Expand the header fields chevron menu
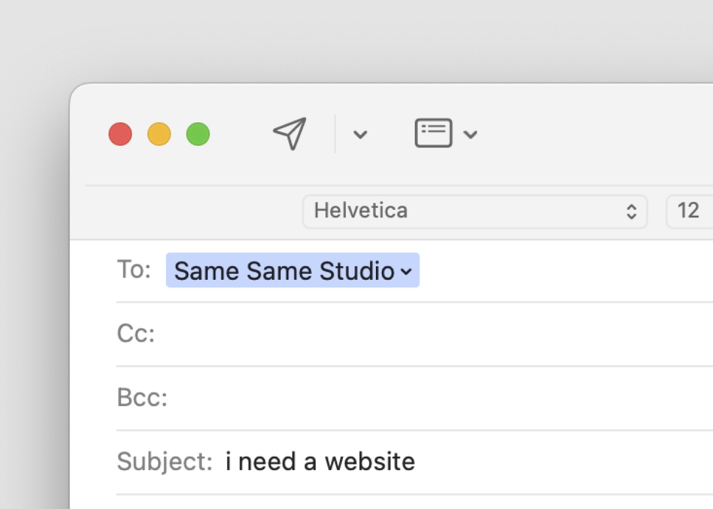 [x=470, y=135]
